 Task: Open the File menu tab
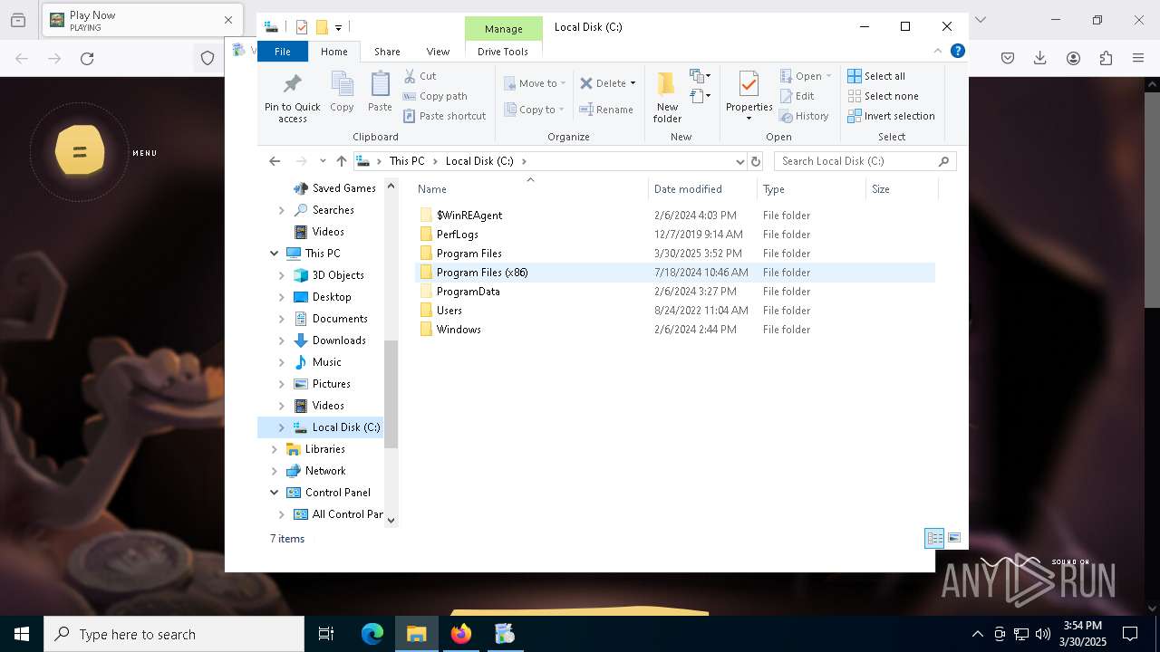coord(283,52)
